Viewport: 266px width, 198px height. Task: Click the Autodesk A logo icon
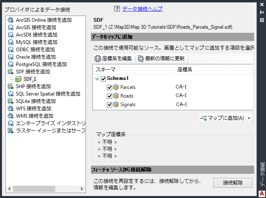point(262,193)
